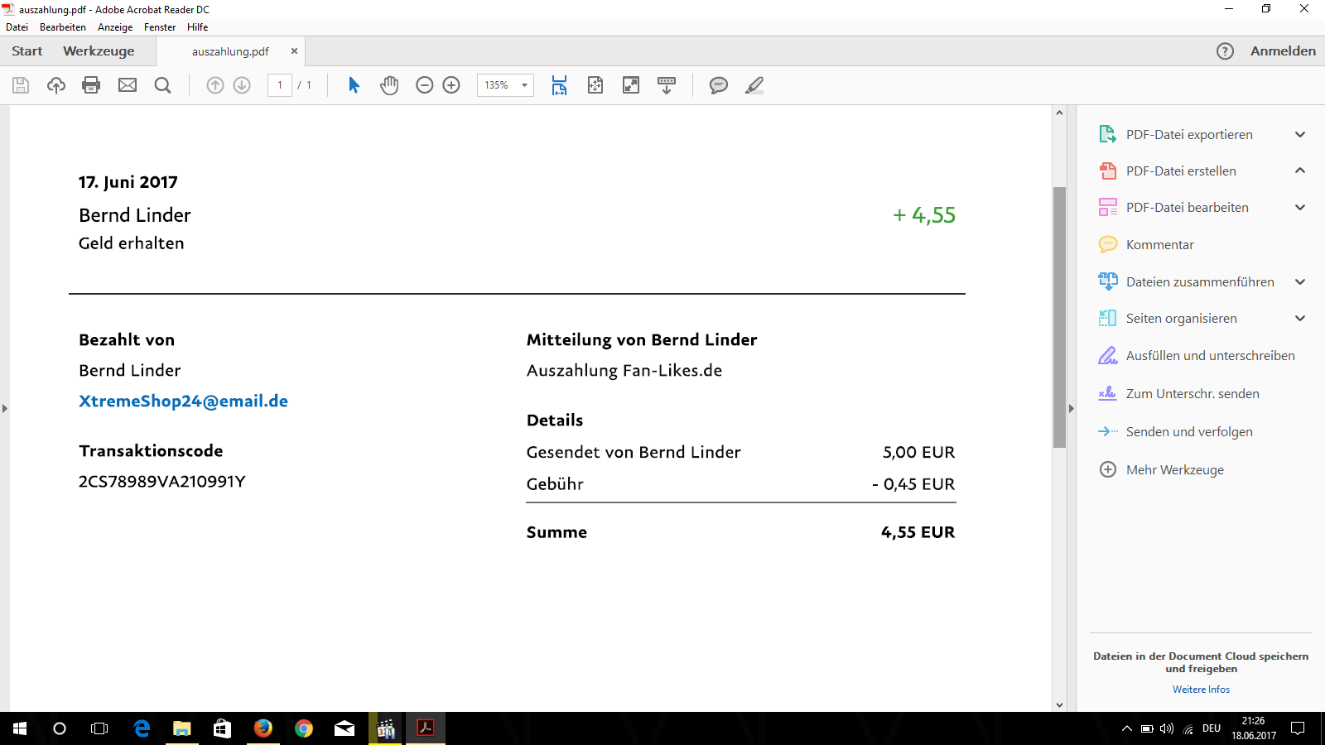
Task: Click the vertical document scrollbar thumb
Action: point(1059,317)
